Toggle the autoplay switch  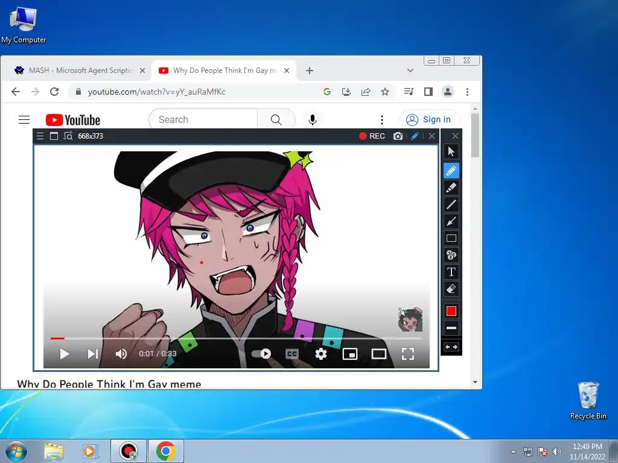tap(261, 353)
